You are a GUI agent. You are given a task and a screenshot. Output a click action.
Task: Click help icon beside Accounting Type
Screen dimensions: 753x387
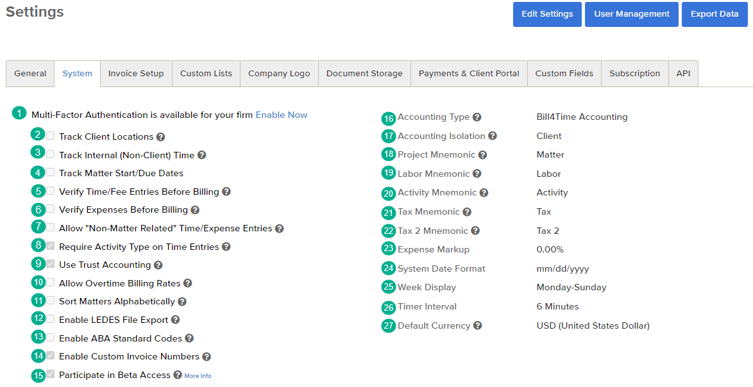click(x=477, y=117)
